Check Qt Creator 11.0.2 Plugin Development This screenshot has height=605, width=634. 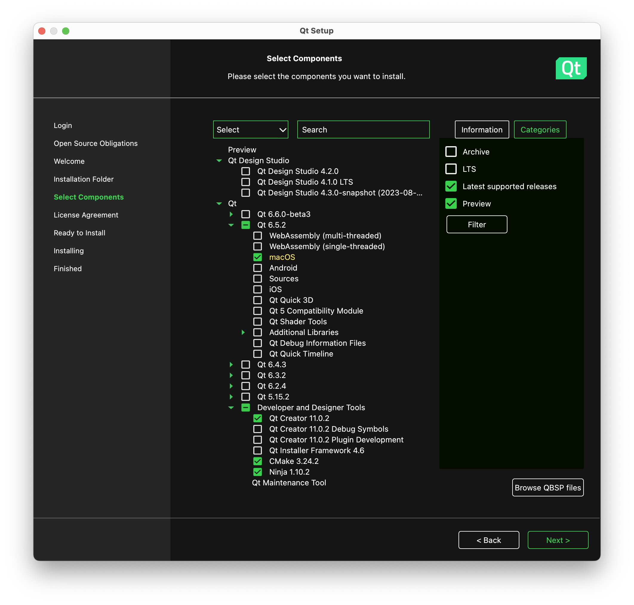point(258,440)
